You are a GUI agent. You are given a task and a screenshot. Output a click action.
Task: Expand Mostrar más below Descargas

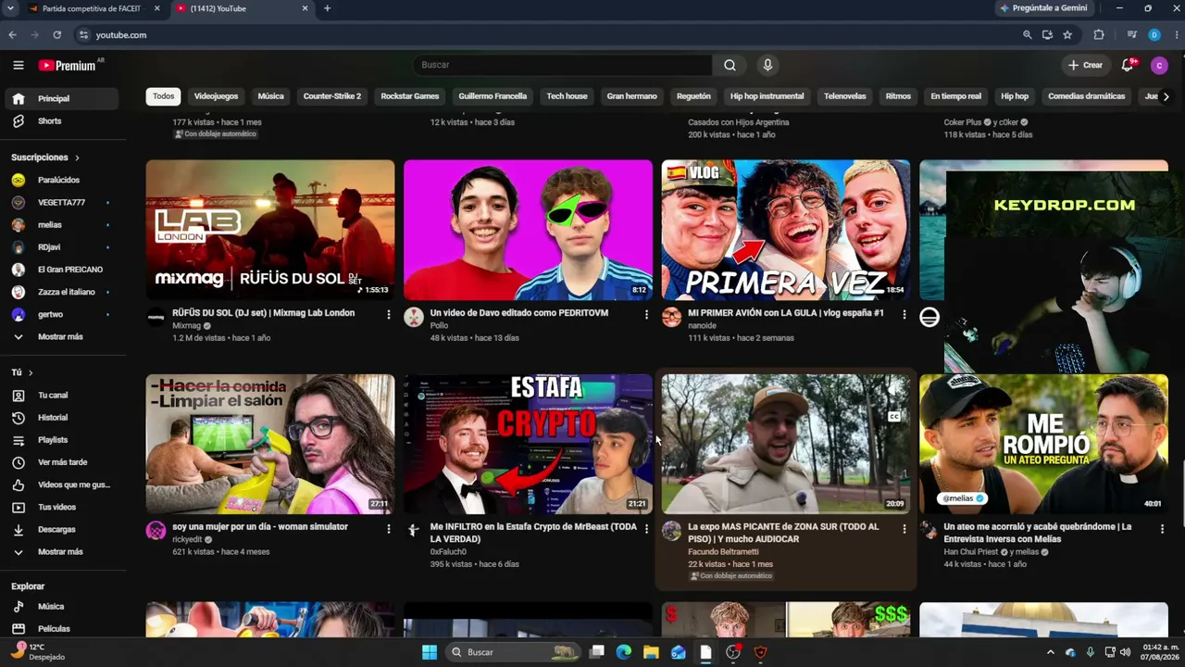point(61,552)
